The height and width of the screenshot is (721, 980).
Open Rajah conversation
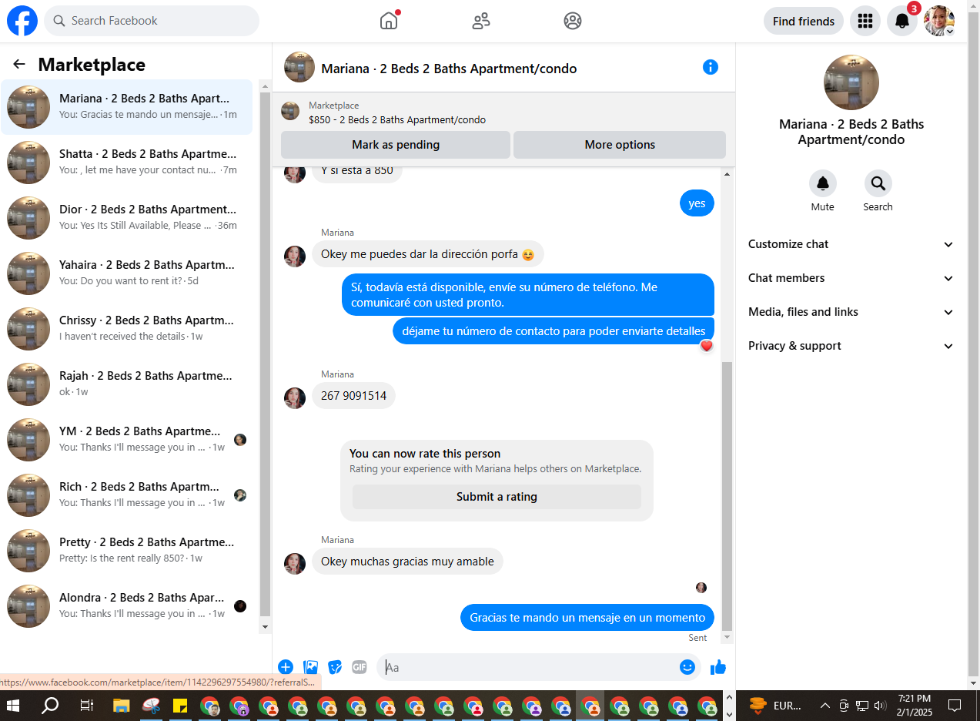pos(127,384)
